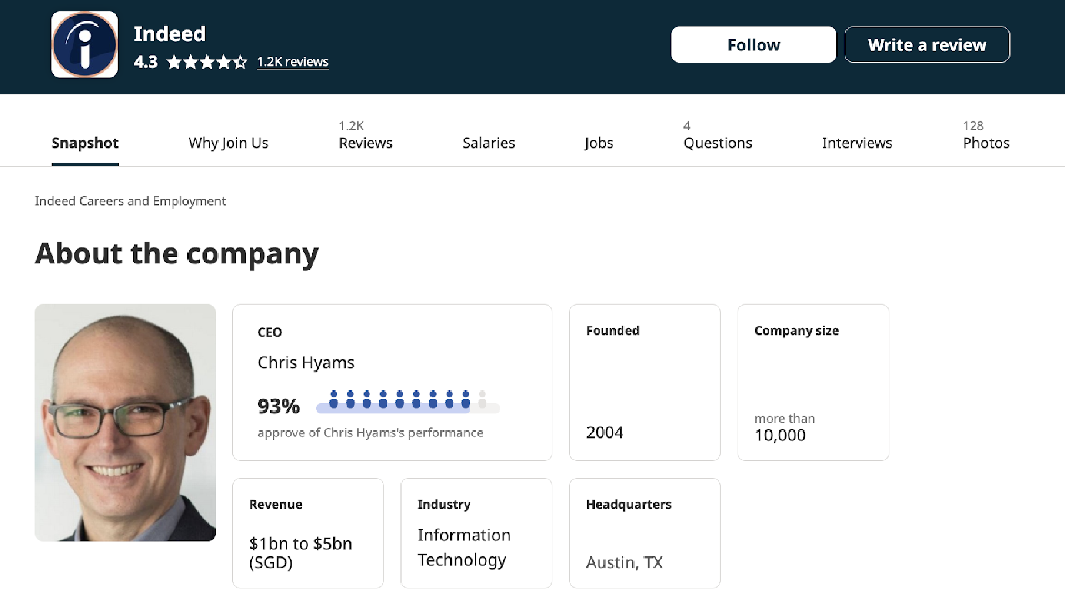
Task: Select the Company size card
Action: point(813,382)
